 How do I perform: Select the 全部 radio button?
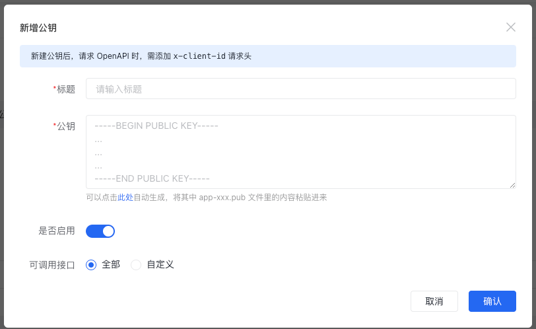pyautogui.click(x=92, y=265)
